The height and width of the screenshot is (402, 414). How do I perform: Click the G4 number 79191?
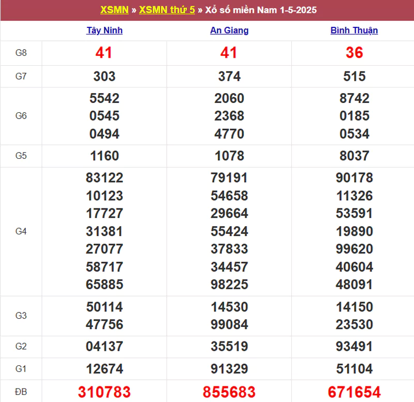pos(229,177)
